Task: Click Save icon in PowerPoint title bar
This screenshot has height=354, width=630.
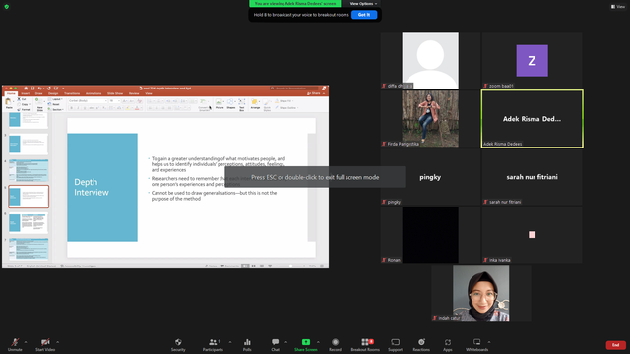Action: [x=32, y=88]
